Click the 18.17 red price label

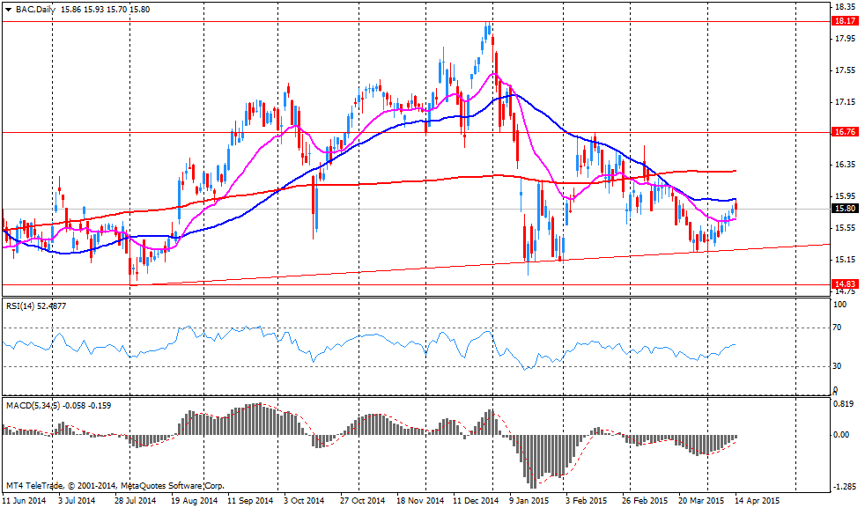tap(845, 21)
